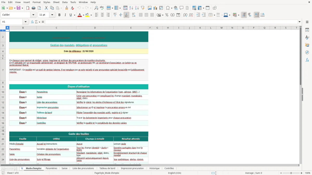The width and height of the screenshot is (312, 175).
Task: Click the Add Decimal Place icon
Action: 185,15
